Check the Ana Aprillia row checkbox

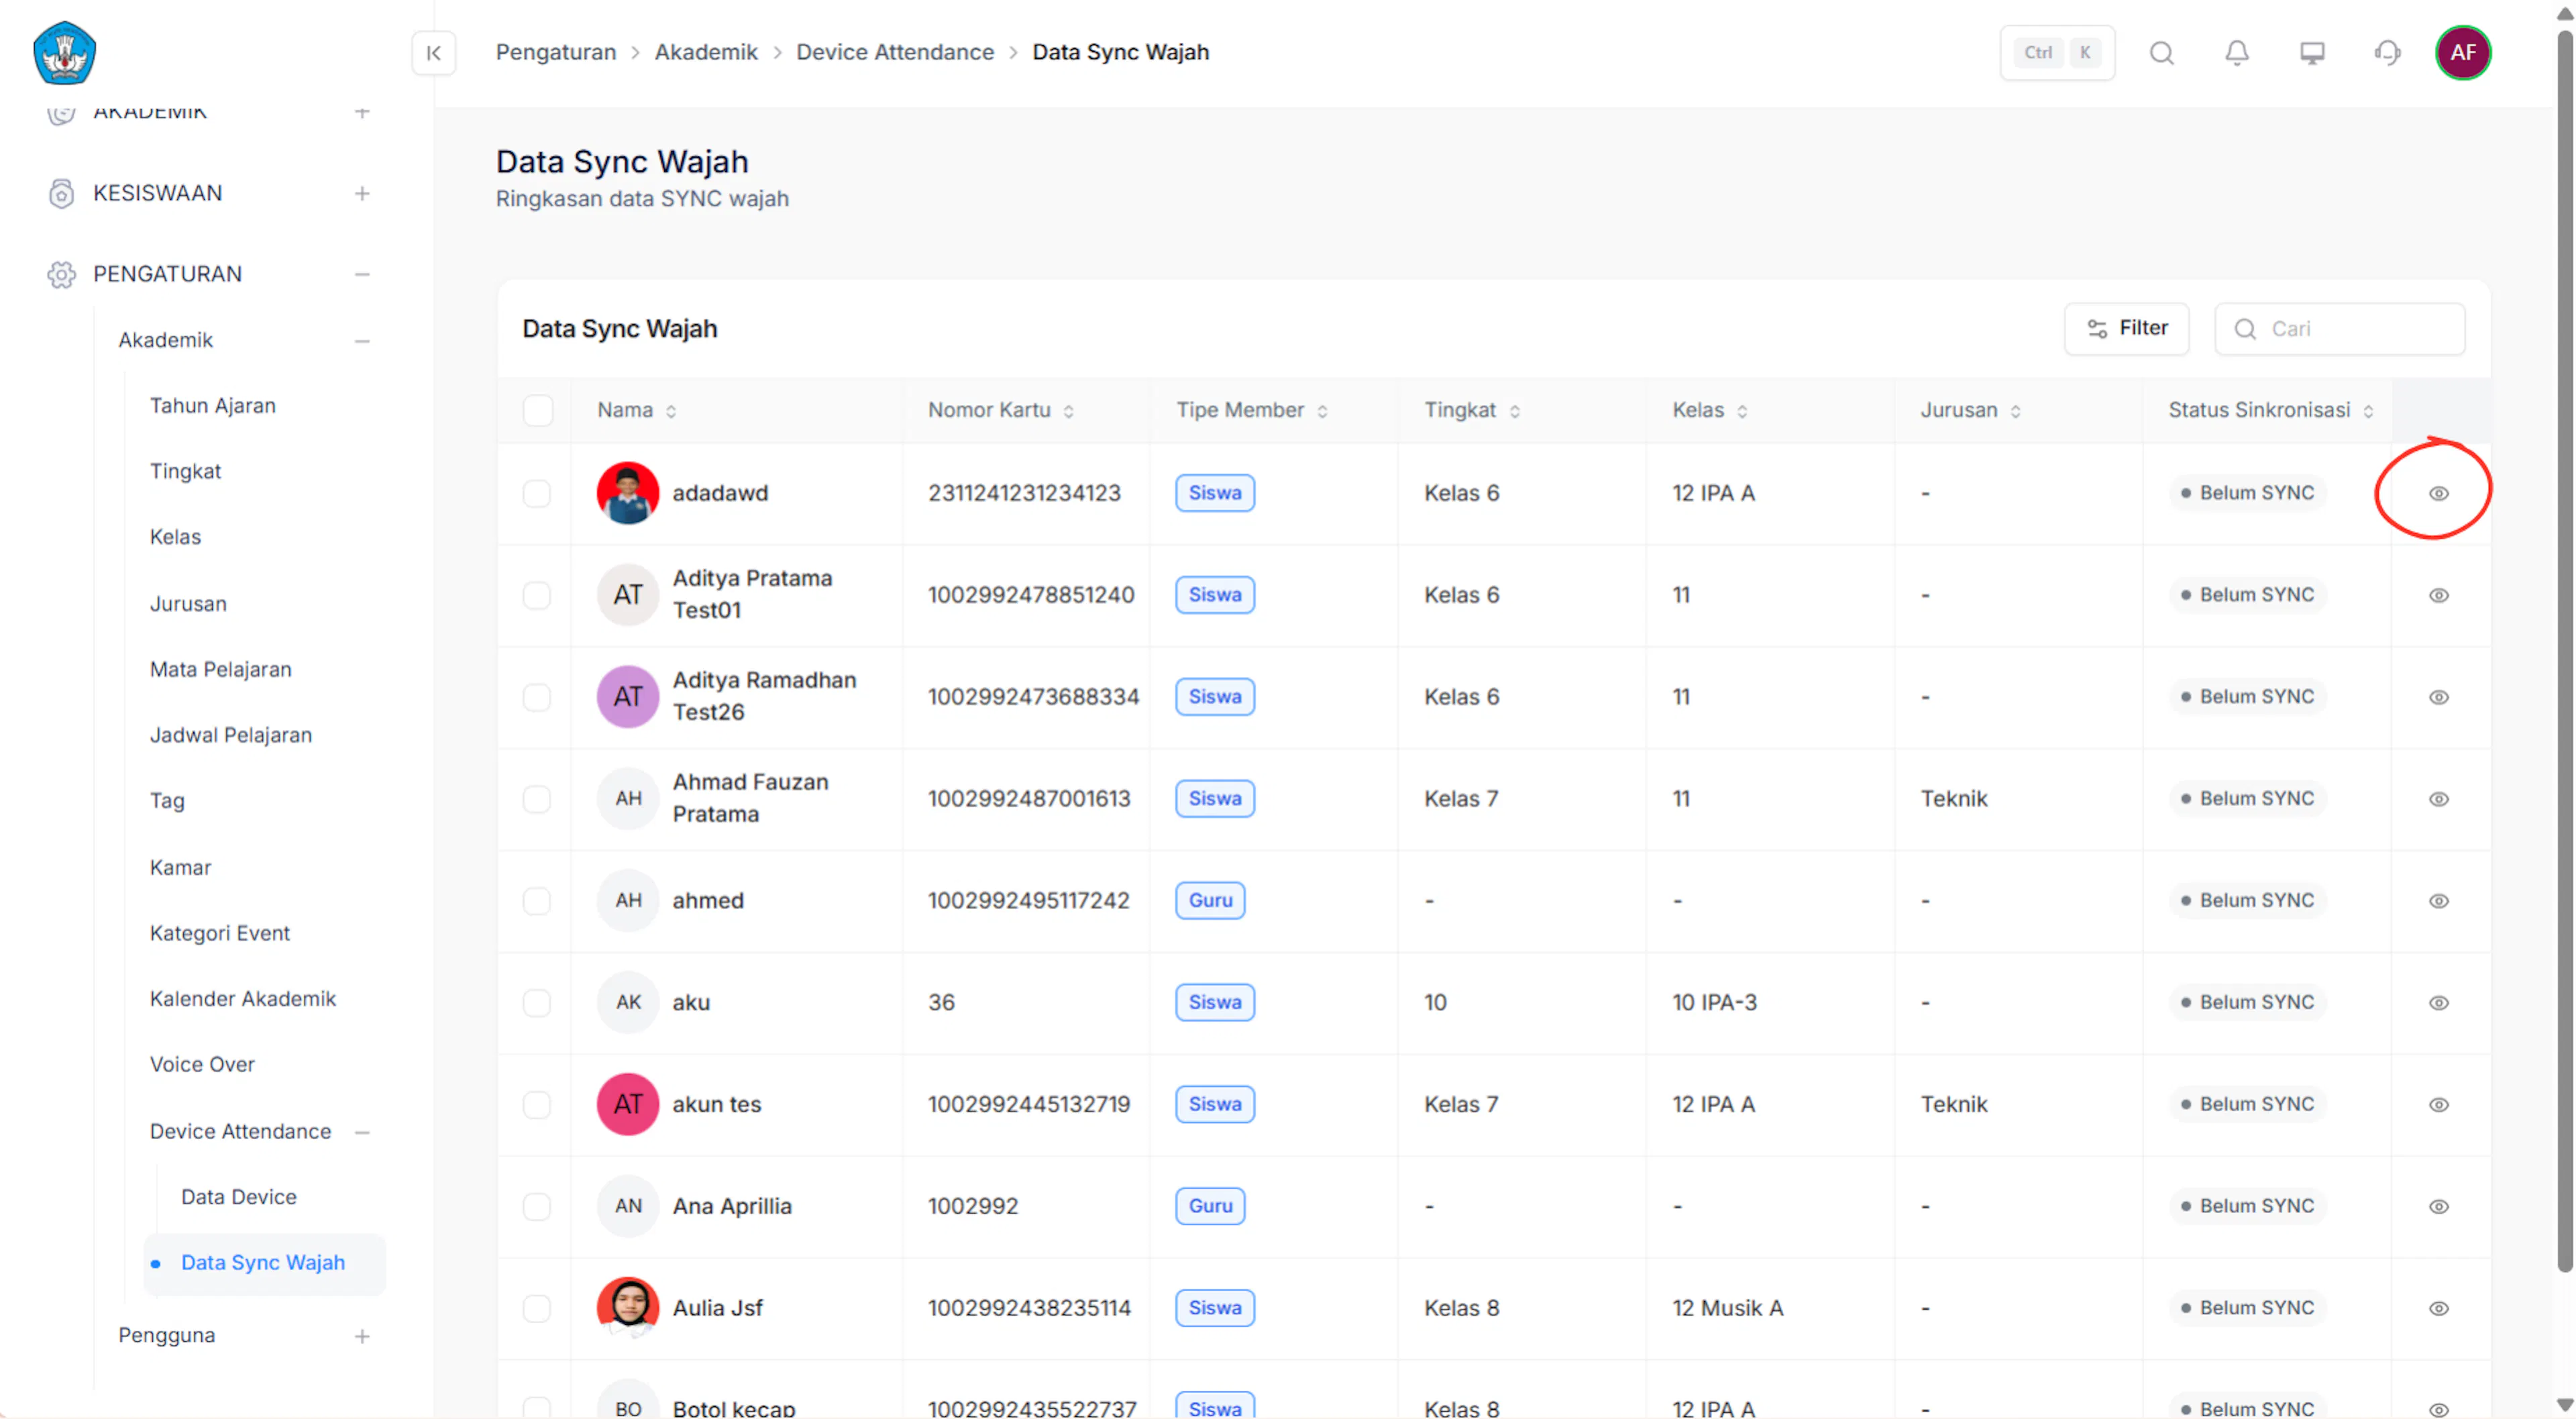[x=537, y=1208]
